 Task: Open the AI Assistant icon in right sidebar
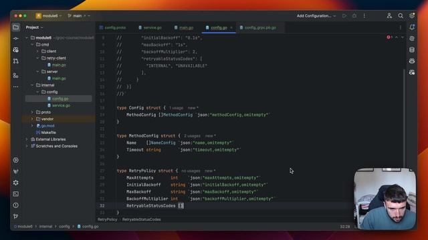[x=412, y=39]
